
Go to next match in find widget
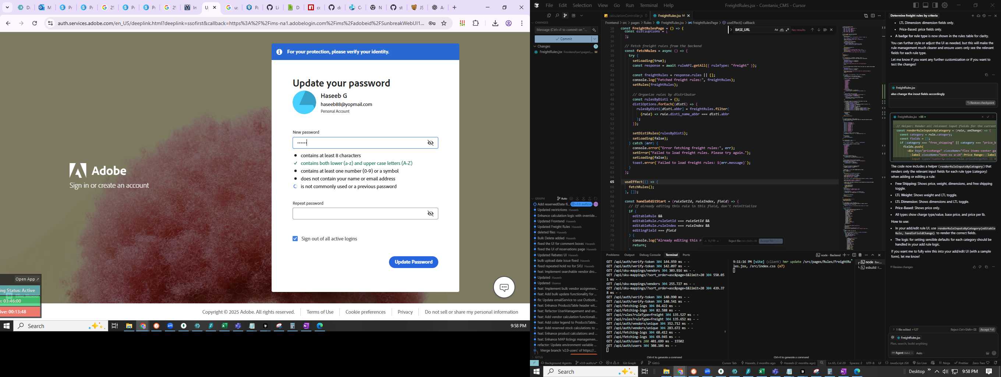819,30
